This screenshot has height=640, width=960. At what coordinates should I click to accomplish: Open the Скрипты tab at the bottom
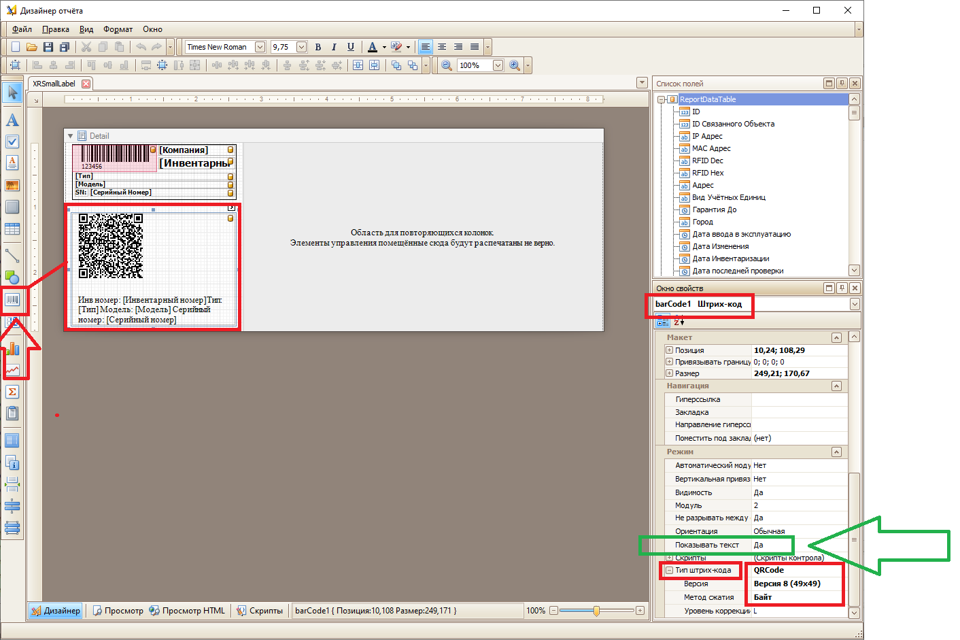coord(260,611)
